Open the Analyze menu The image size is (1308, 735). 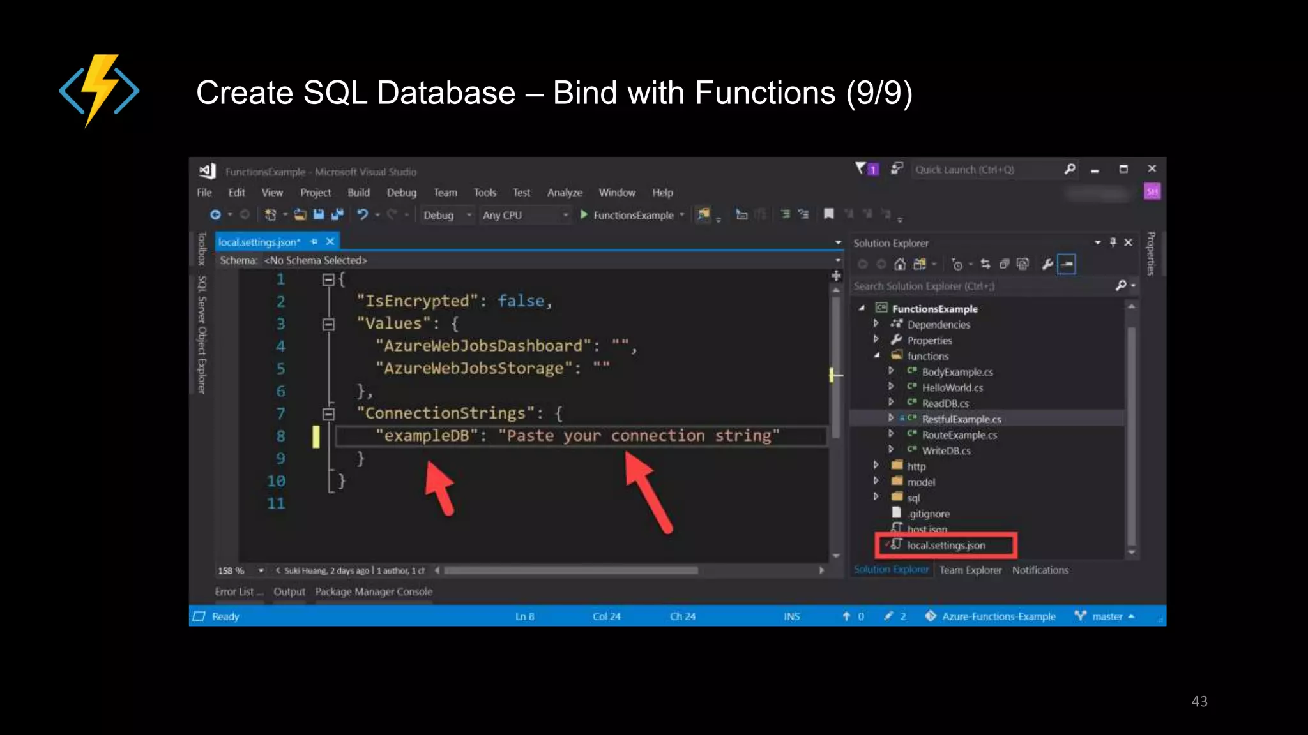tap(565, 192)
